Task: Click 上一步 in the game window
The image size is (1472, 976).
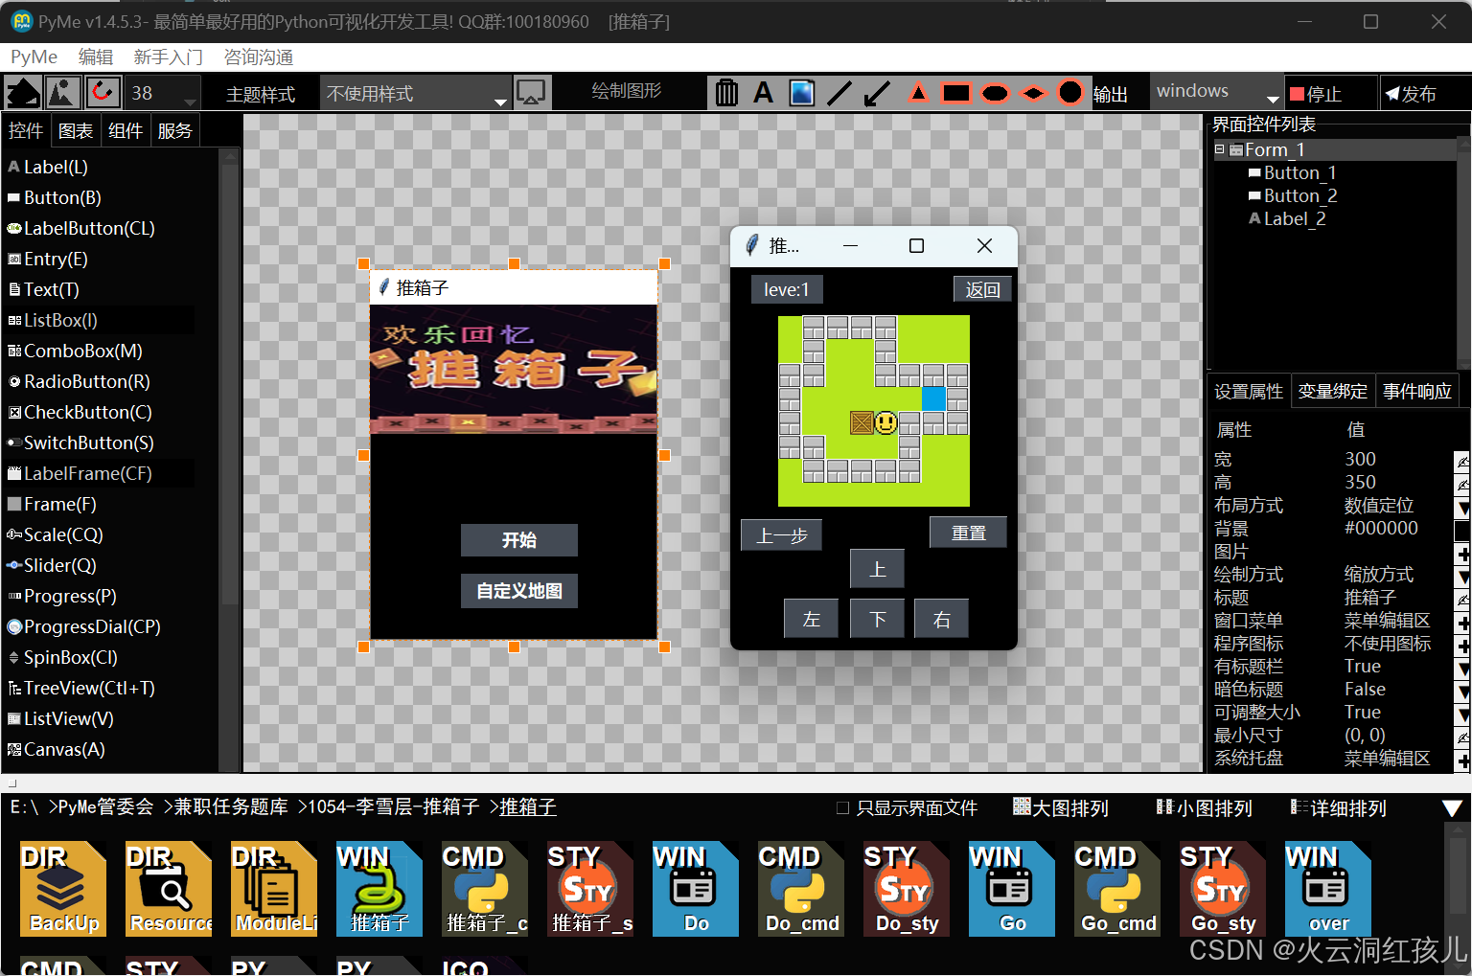Action: point(781,535)
